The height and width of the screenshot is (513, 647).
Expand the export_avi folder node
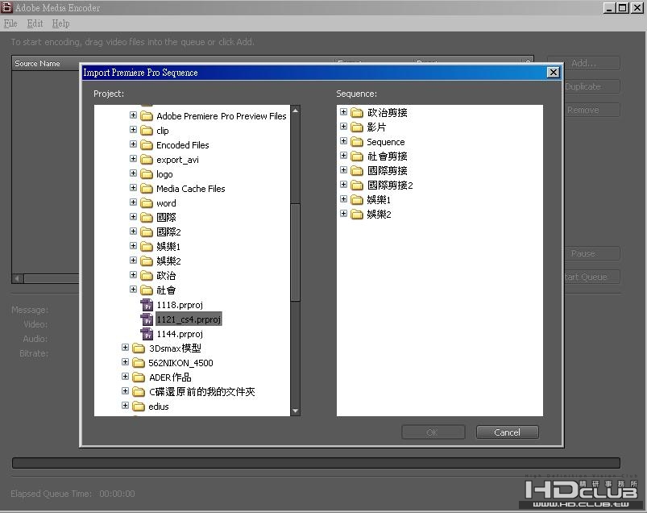coord(133,159)
